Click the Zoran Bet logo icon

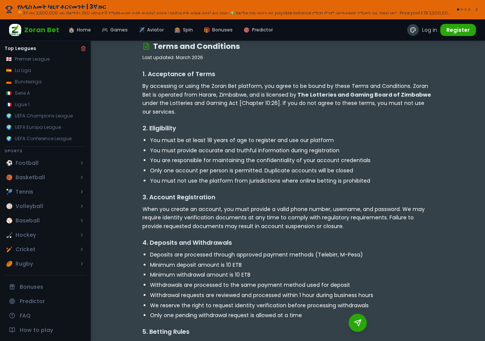click(15, 30)
